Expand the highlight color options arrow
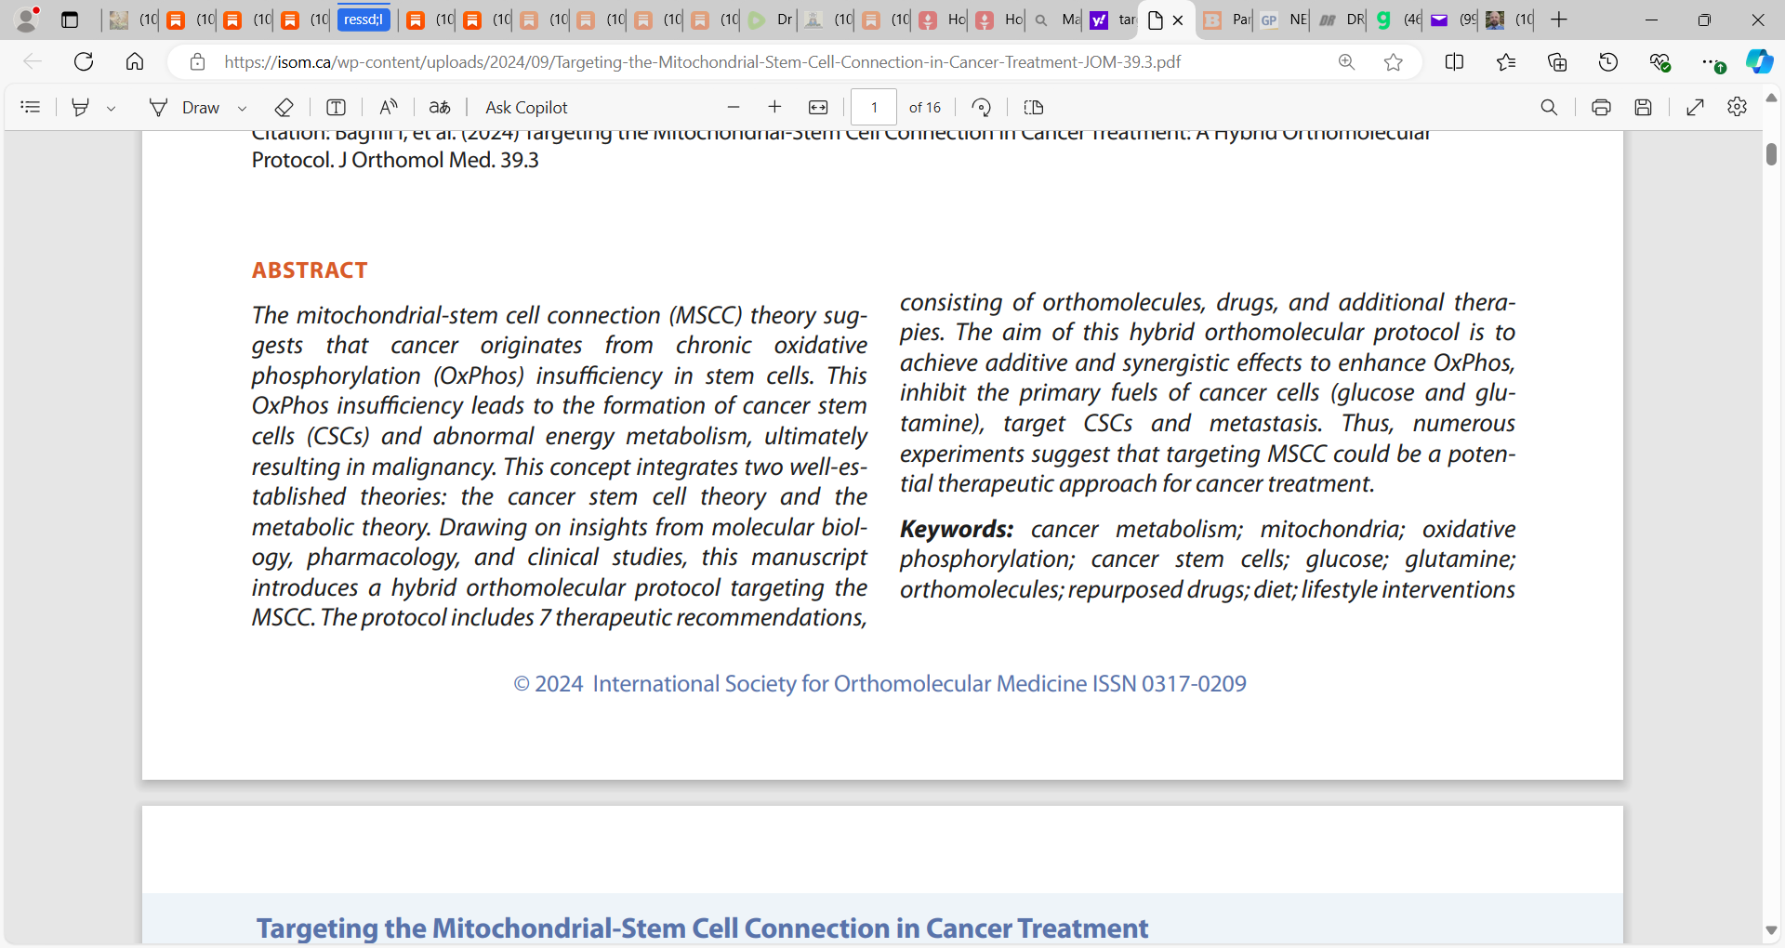Screen dimensions: 1785x948 pyautogui.click(x=112, y=108)
